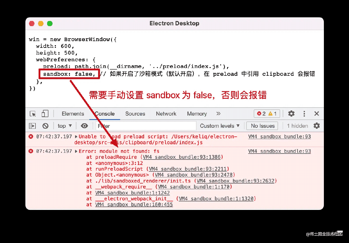The height and width of the screenshot is (243, 349).
Task: Focus the console Filter field
Action: tap(146, 126)
